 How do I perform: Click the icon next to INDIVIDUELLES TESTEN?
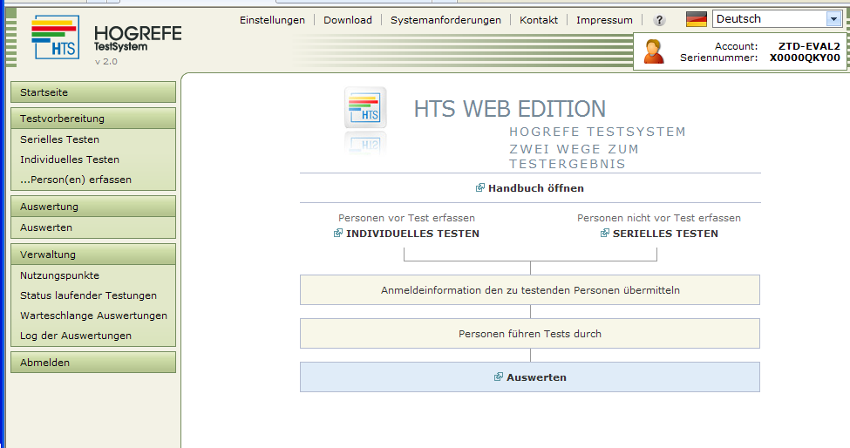(338, 234)
